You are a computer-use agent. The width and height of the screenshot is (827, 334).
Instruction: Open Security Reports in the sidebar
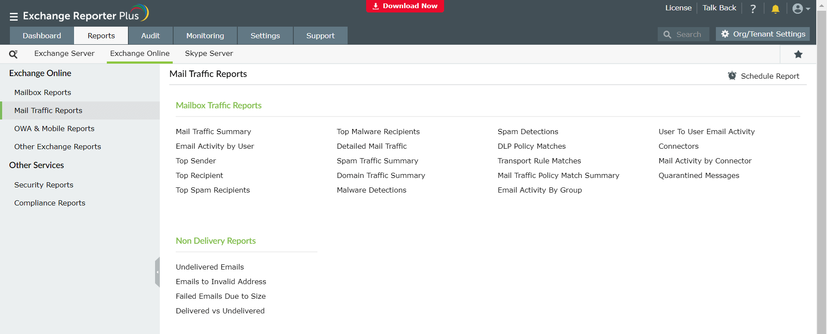(44, 185)
